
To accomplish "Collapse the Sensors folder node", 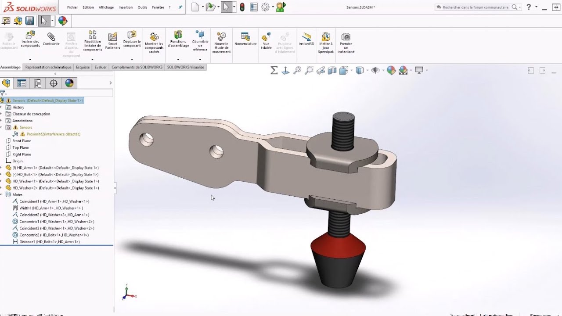I will (x=1, y=127).
